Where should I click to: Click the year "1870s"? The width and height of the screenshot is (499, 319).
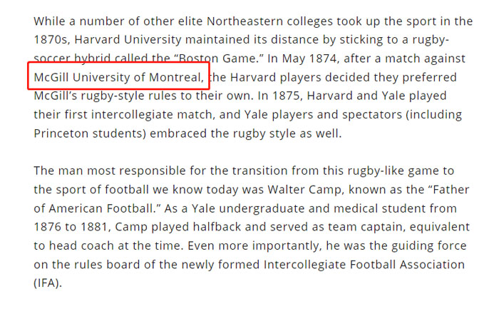click(x=53, y=39)
